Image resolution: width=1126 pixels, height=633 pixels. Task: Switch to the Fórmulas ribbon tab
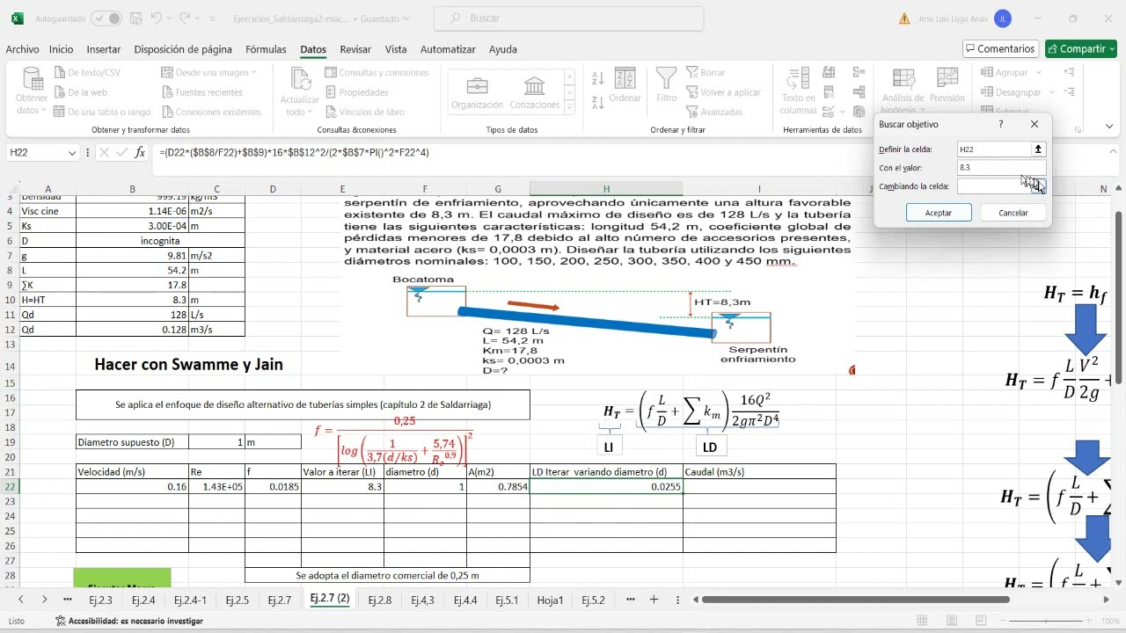click(x=266, y=49)
